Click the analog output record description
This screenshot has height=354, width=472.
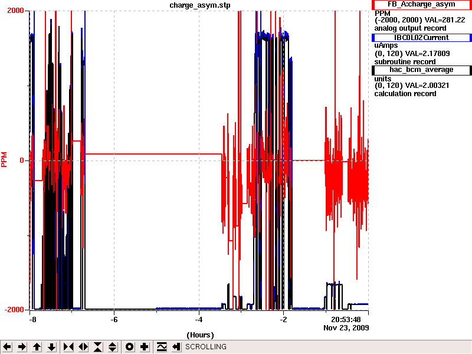pos(410,28)
